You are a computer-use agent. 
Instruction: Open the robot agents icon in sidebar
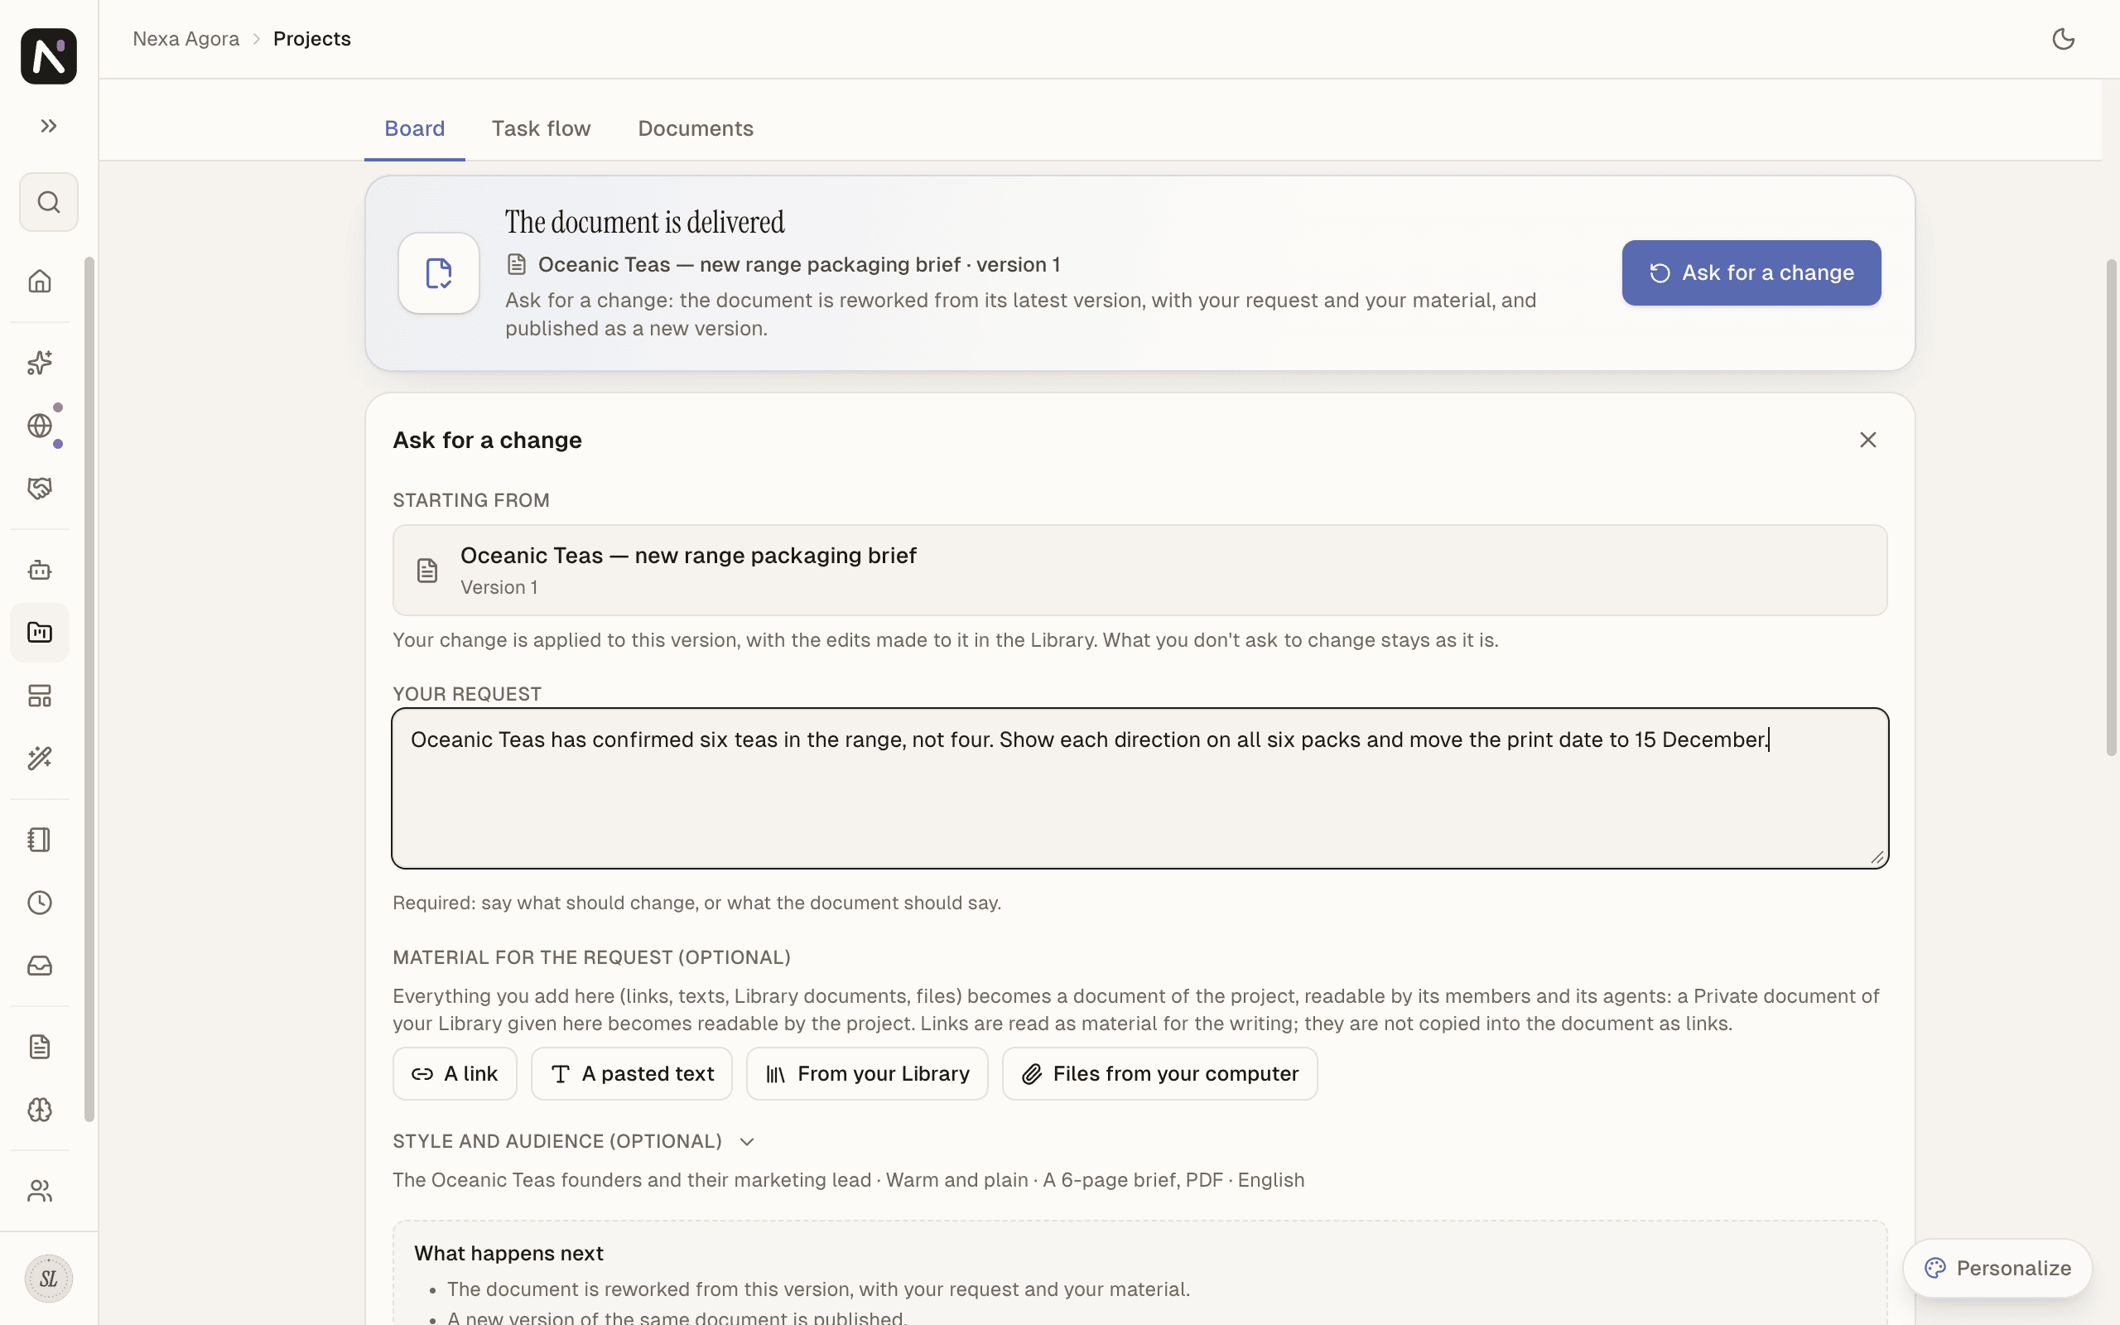tap(40, 571)
